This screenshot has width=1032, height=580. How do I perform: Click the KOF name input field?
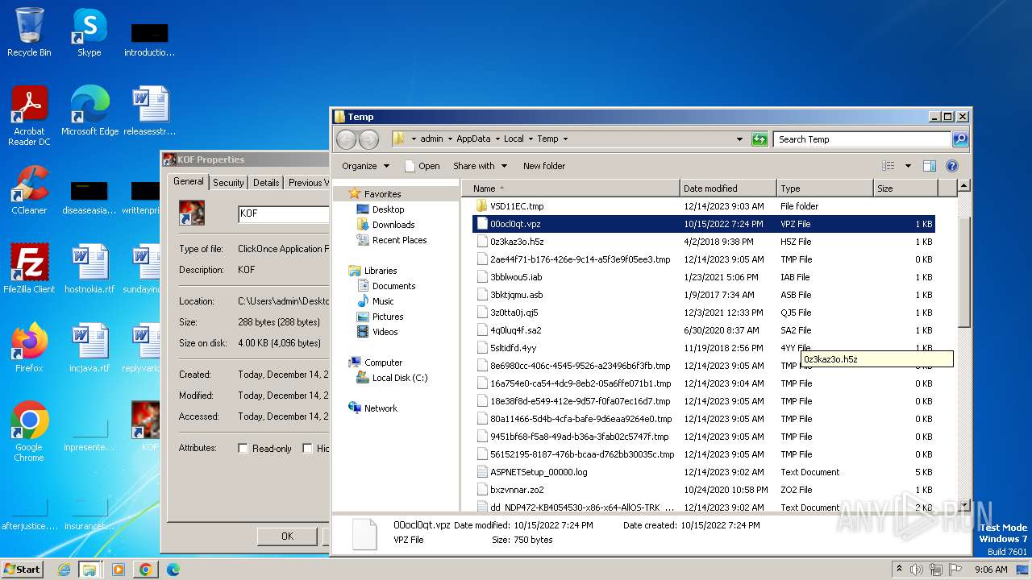click(x=284, y=214)
